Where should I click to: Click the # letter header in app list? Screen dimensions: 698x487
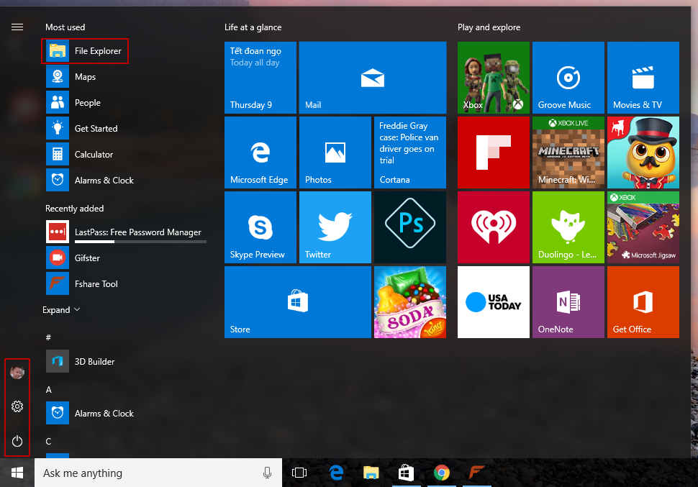tap(48, 337)
